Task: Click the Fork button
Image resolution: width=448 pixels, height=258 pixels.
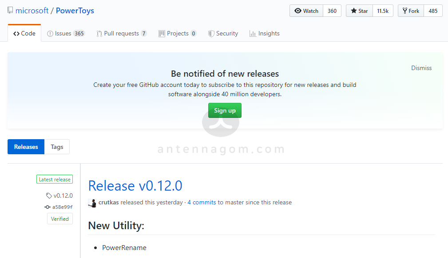Action: click(411, 11)
